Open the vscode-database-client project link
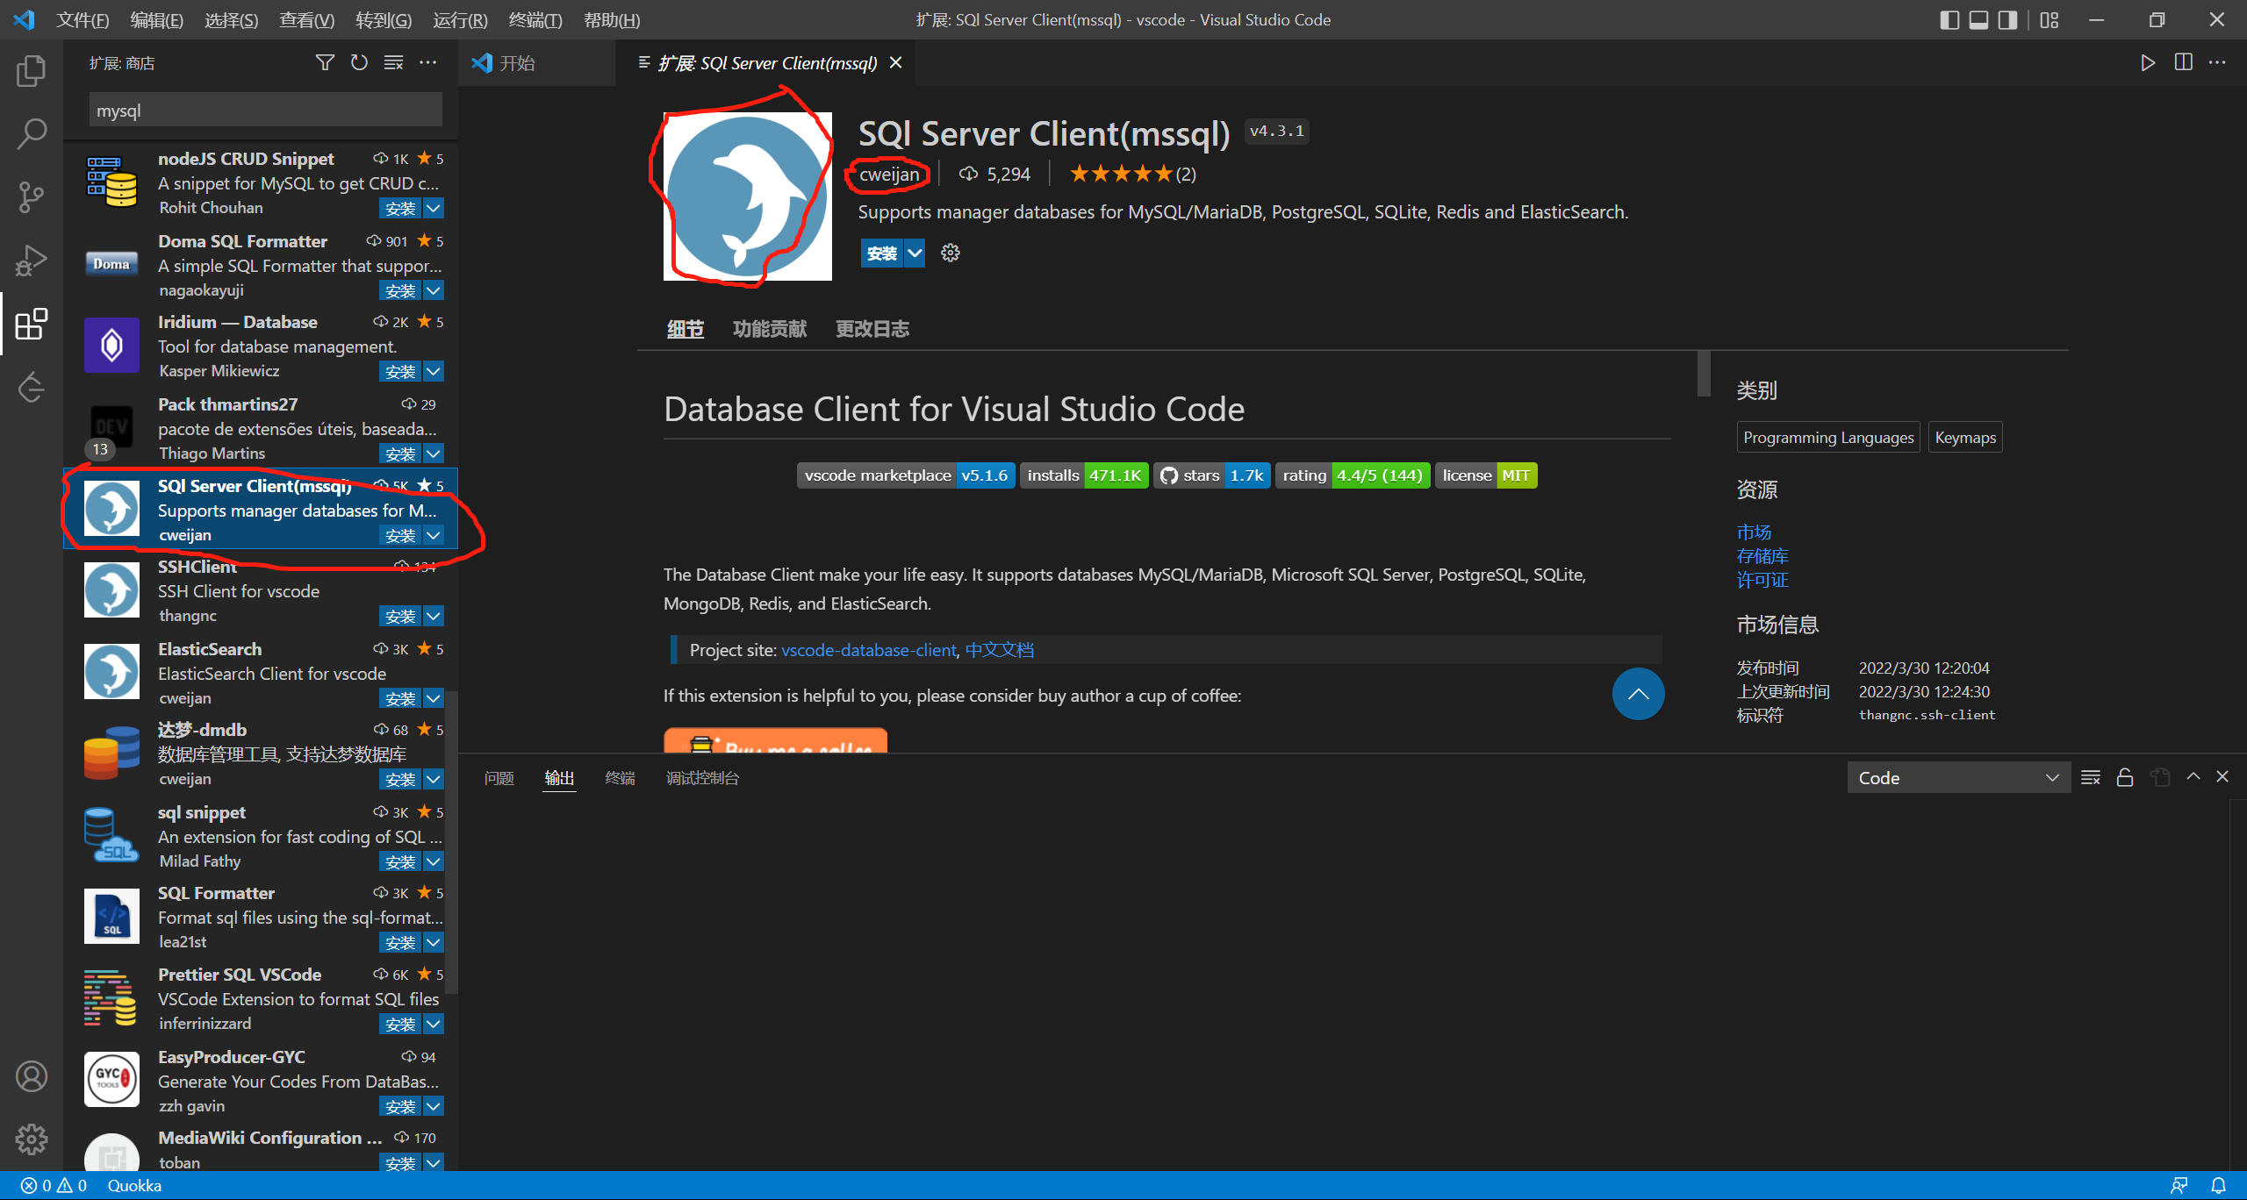Image resolution: width=2247 pixels, height=1200 pixels. 868,650
